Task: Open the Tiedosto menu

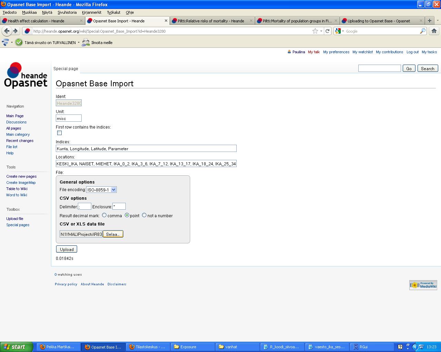Action: coord(10,12)
